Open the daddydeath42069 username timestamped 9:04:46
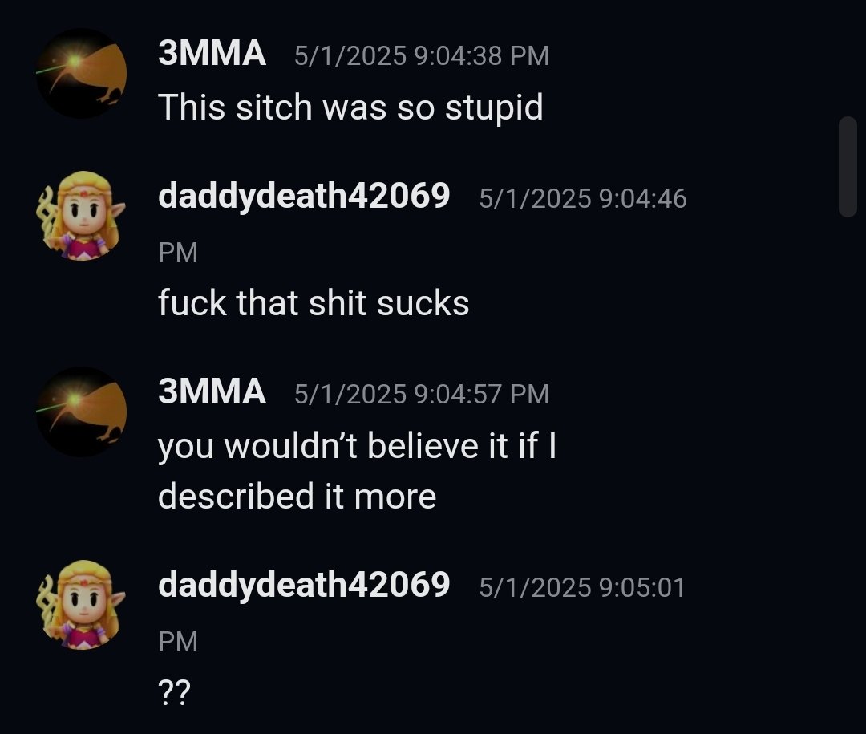Screen dimensions: 866x734 pos(304,196)
